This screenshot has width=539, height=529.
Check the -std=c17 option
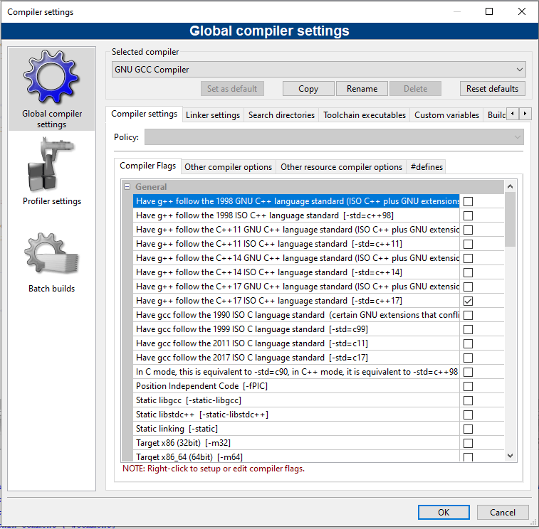(x=468, y=358)
